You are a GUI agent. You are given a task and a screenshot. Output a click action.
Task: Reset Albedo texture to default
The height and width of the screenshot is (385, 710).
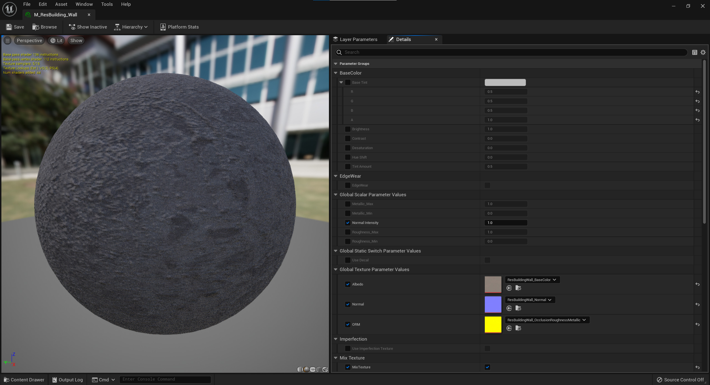click(x=698, y=284)
